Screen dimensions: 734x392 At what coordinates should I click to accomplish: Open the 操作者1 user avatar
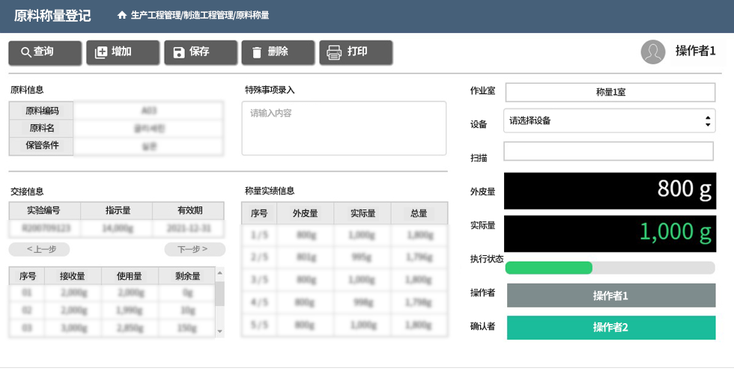click(653, 52)
